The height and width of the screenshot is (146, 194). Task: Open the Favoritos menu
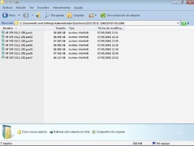[x=43, y=8]
